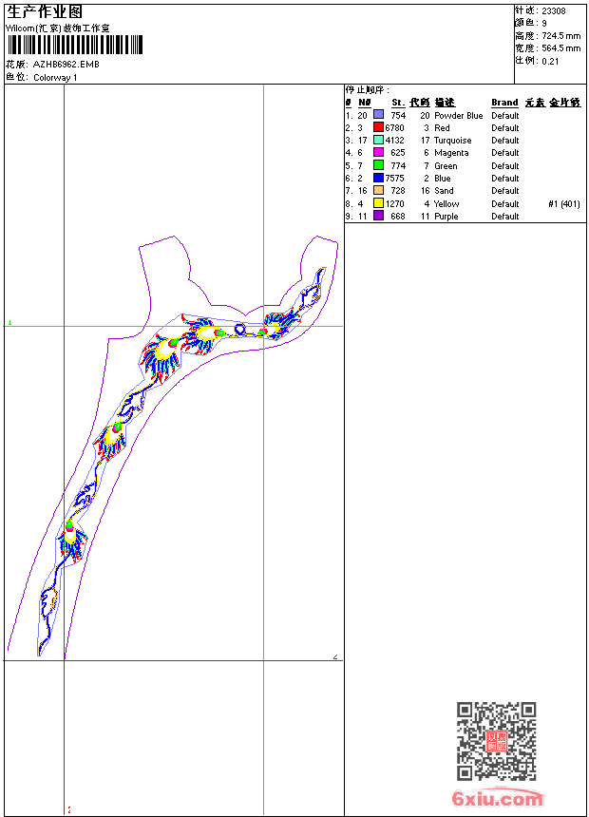Click the St. column header
The height and width of the screenshot is (817, 589).
[x=398, y=103]
